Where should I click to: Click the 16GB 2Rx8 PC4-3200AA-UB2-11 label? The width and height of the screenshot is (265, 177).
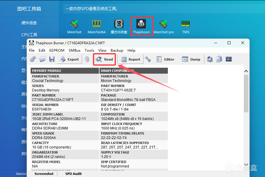point(59,118)
